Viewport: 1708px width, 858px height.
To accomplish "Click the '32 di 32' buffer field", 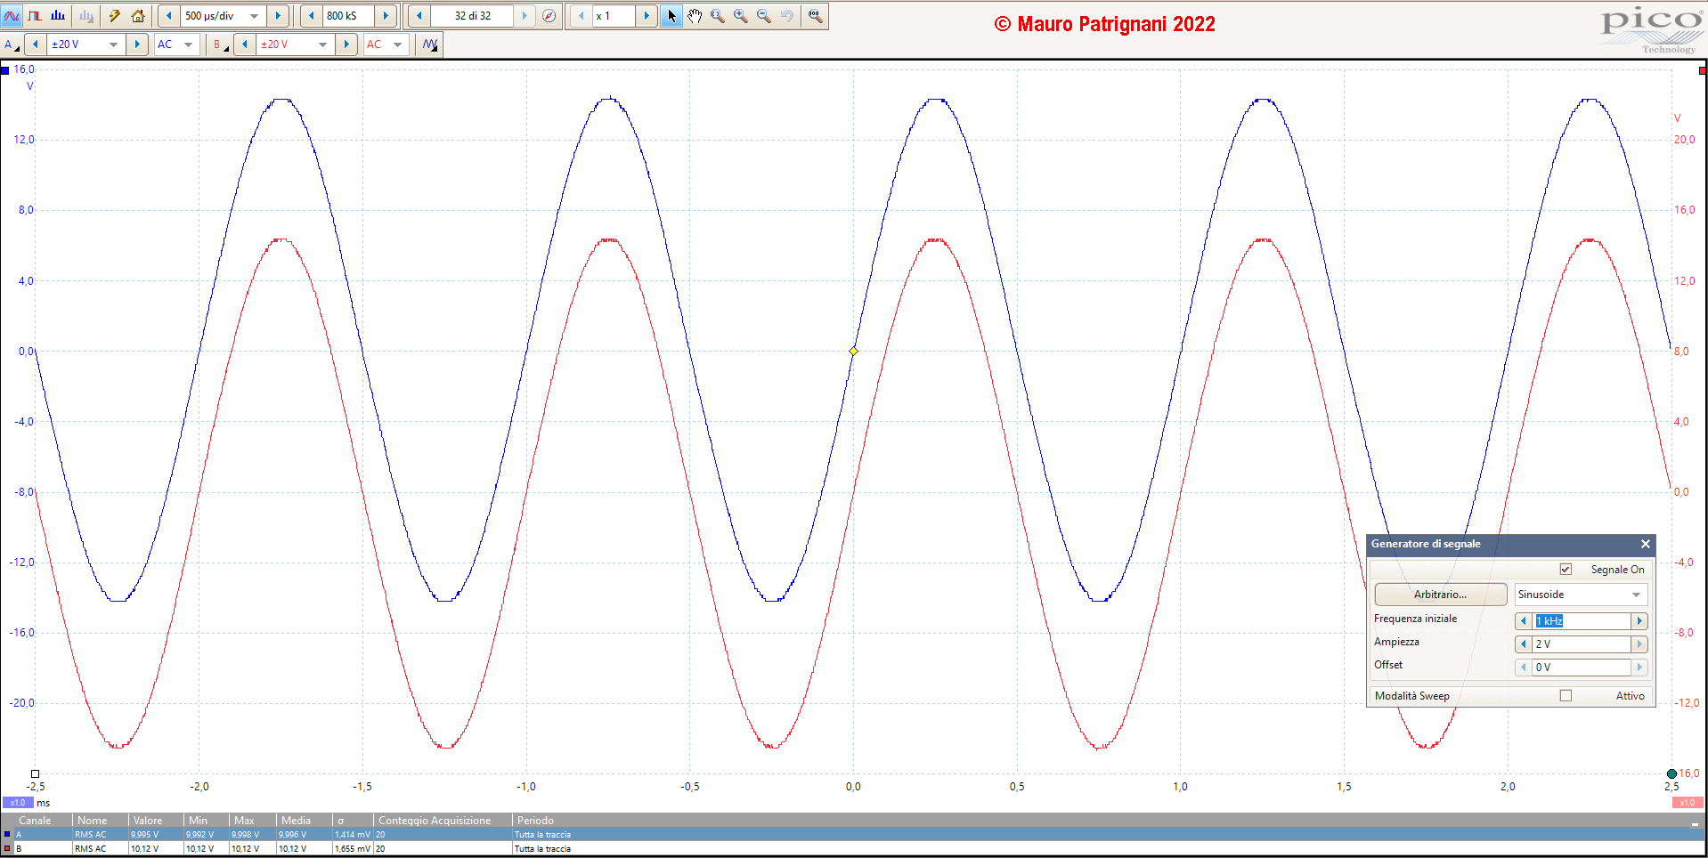I will coord(472,16).
